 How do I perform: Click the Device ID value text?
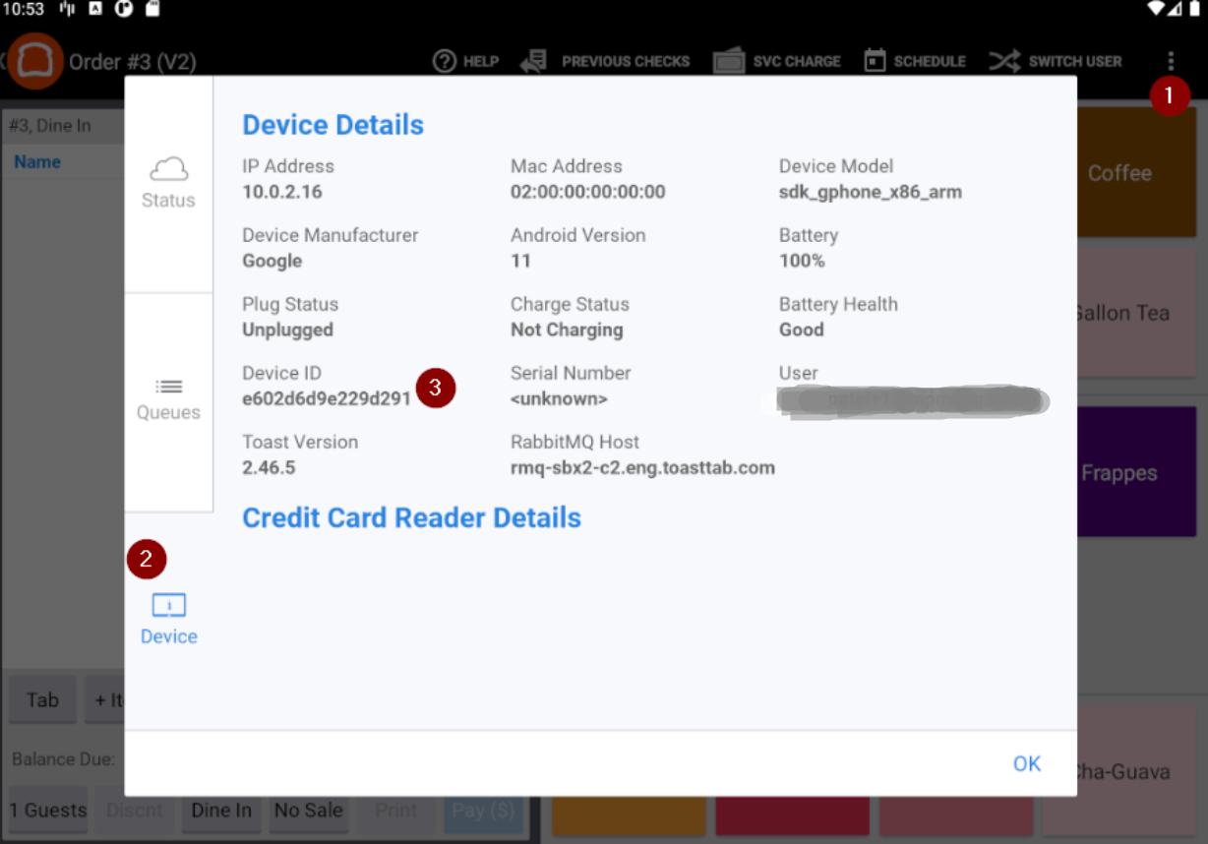(x=327, y=398)
